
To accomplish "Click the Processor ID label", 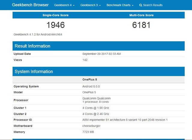I will pyautogui.click(x=23, y=120).
